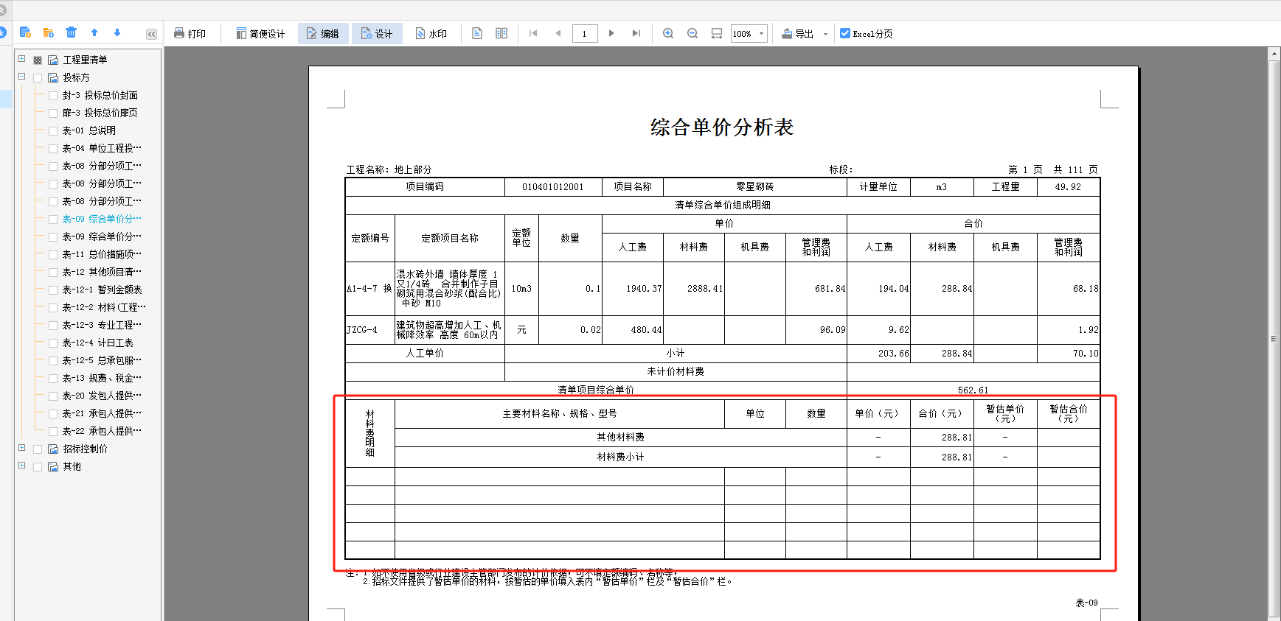This screenshot has width=1281, height=621.
Task: Click the 水印 watermark button
Action: [431, 34]
